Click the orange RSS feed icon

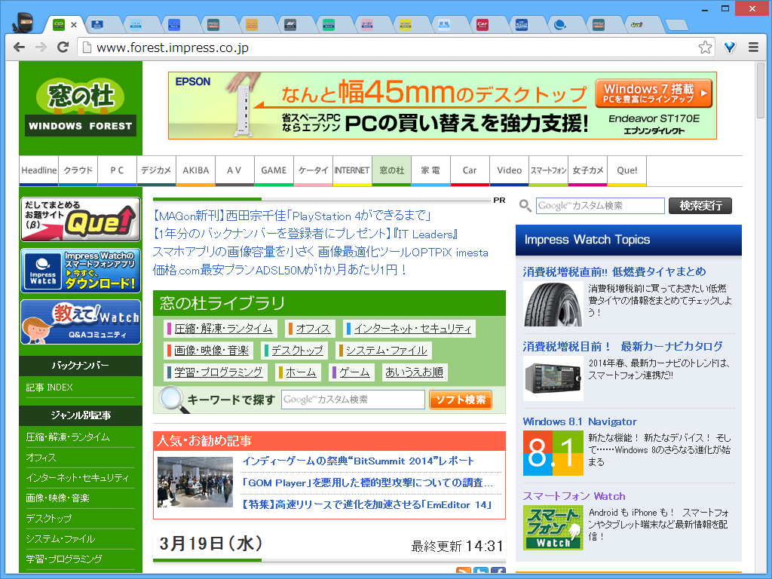coord(464,571)
